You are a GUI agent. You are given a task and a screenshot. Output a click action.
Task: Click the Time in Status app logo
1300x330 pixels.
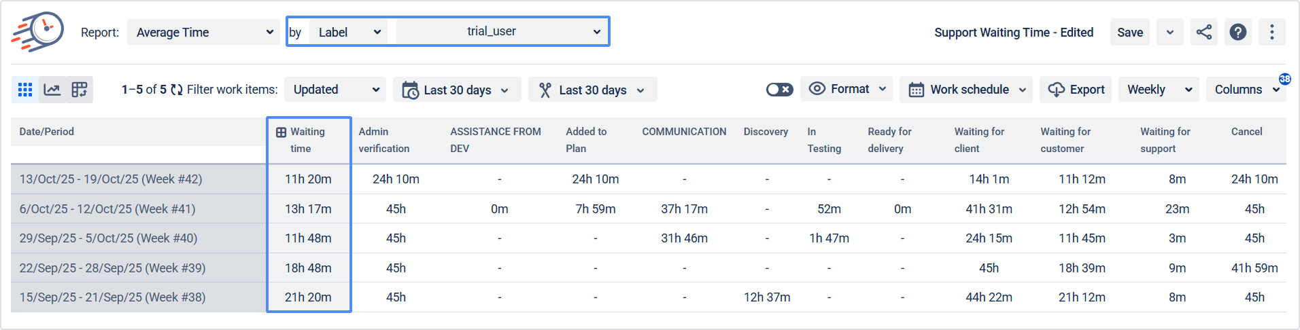(x=37, y=31)
